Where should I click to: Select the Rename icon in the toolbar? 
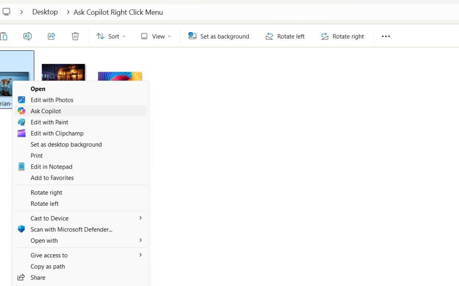pos(27,36)
